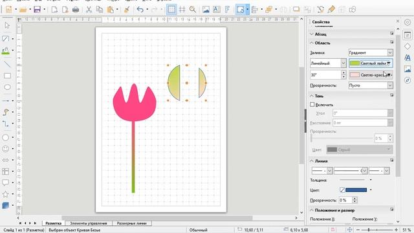Select the Lines and Arrows tool
This screenshot has width=414, height=233.
[x=6, y=101]
